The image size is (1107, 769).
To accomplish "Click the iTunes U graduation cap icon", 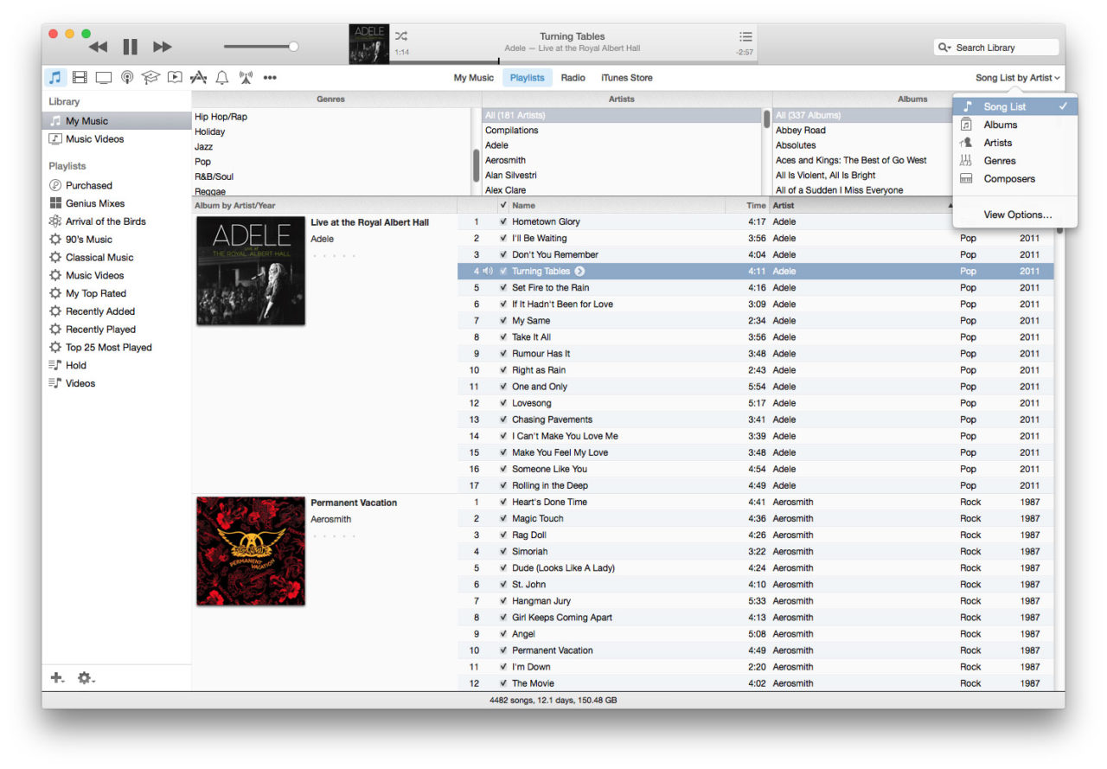I will [150, 77].
